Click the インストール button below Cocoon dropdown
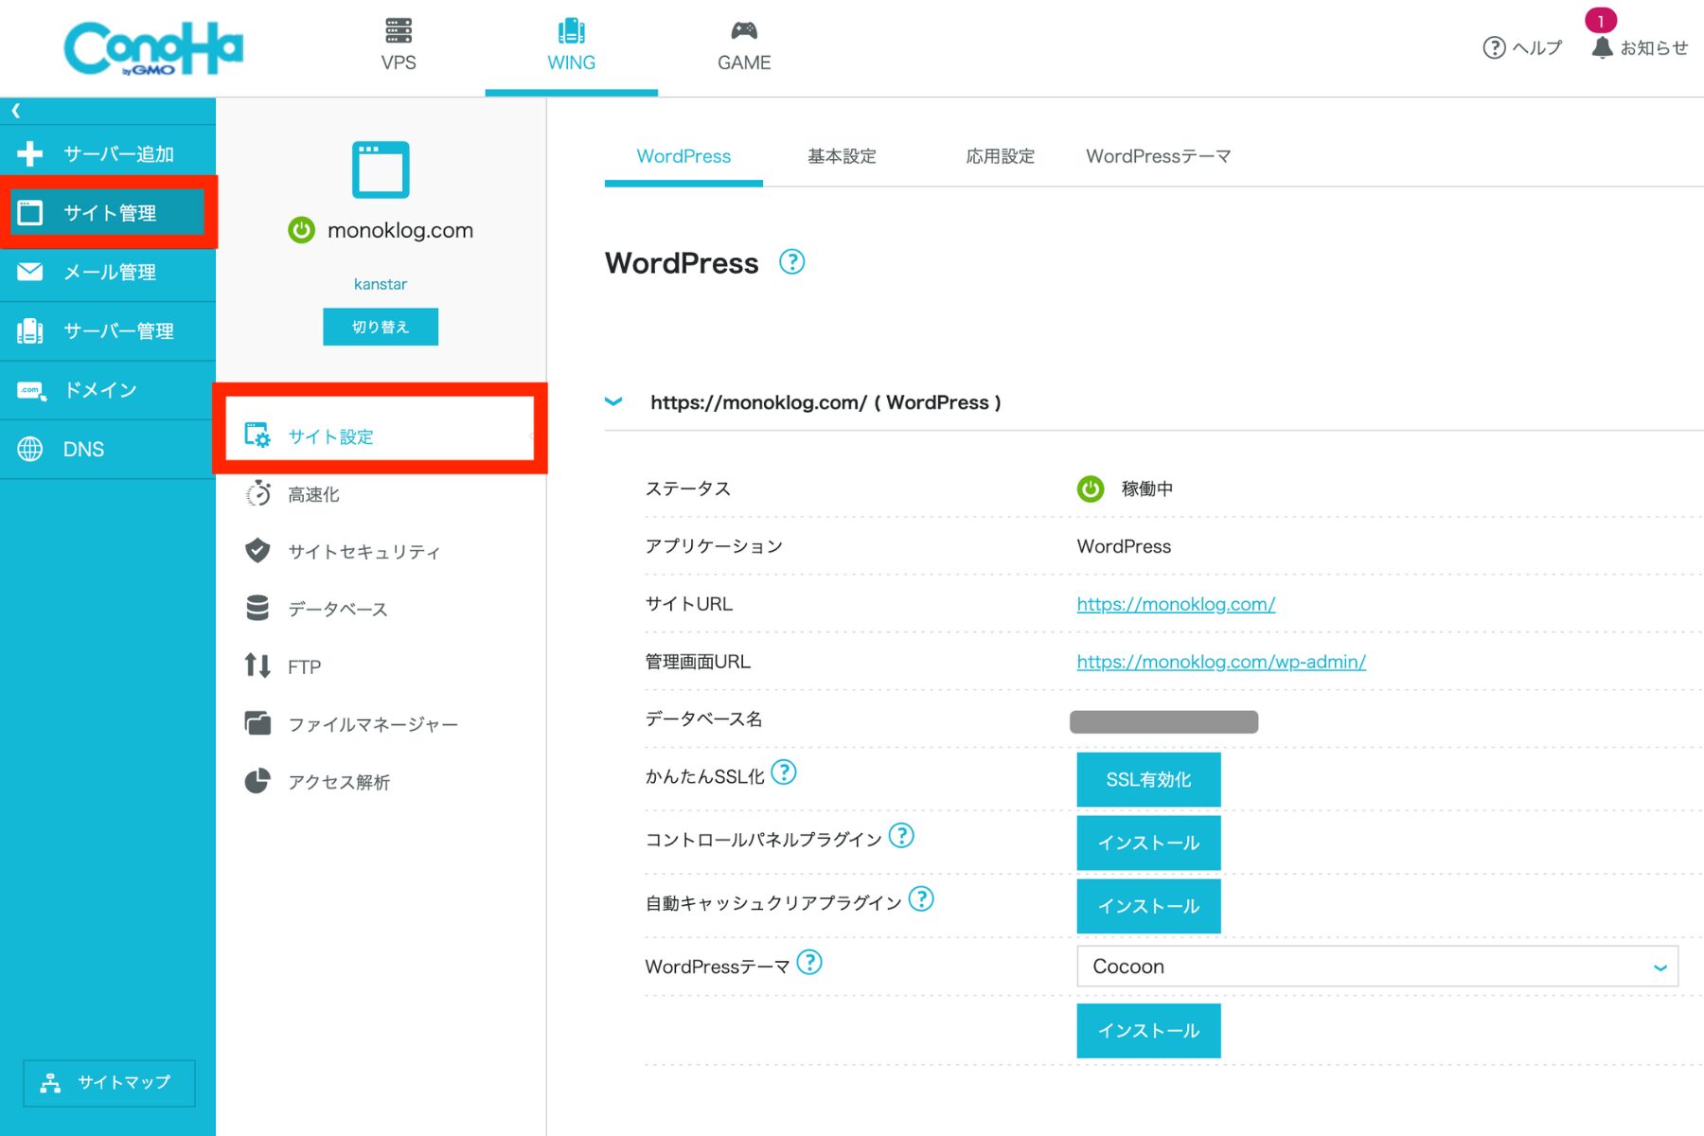This screenshot has height=1136, width=1704. 1148,1030
